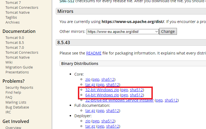Open the Migration Guide link
This screenshot has height=129, width=206.
(19, 67)
